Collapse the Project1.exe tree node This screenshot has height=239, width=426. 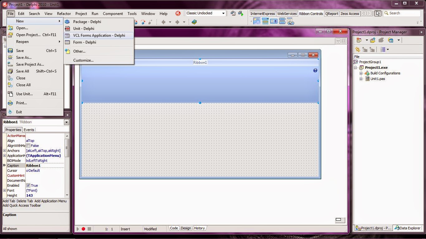355,68
